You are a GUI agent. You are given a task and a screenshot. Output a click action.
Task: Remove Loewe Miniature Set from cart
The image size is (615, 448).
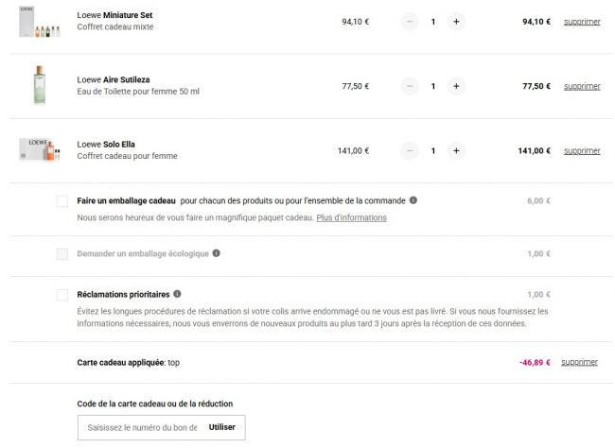(582, 22)
